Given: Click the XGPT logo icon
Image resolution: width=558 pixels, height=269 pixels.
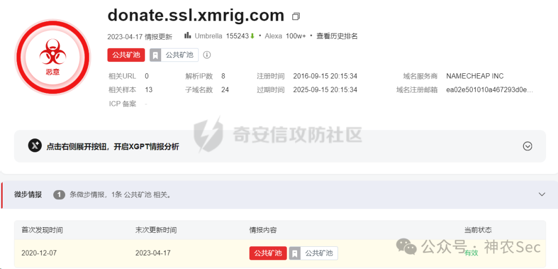Looking at the screenshot, I should 35,146.
